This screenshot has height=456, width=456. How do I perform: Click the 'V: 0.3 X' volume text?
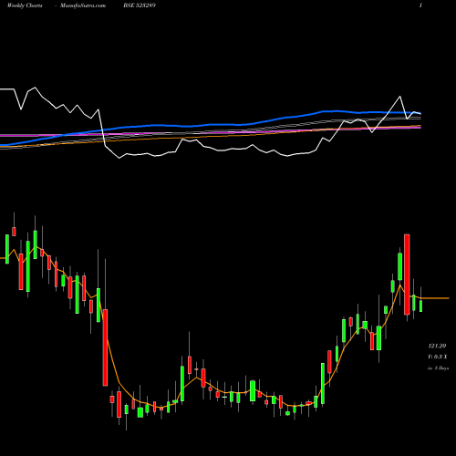(438, 357)
